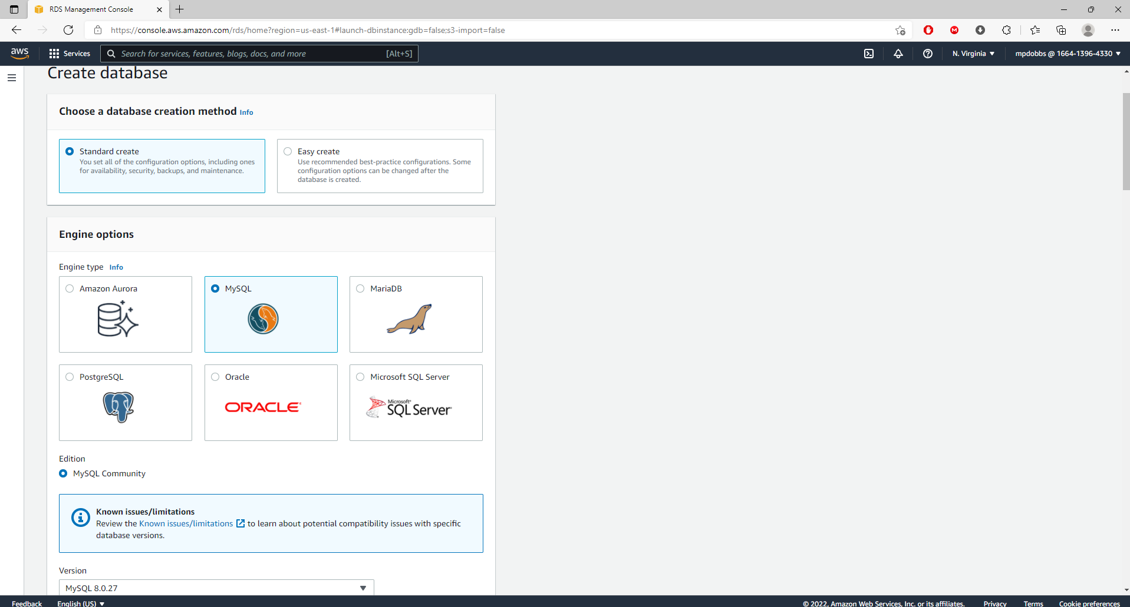Click the AWS logo home icon
Screen dimensions: 1130x607
[x=19, y=53]
